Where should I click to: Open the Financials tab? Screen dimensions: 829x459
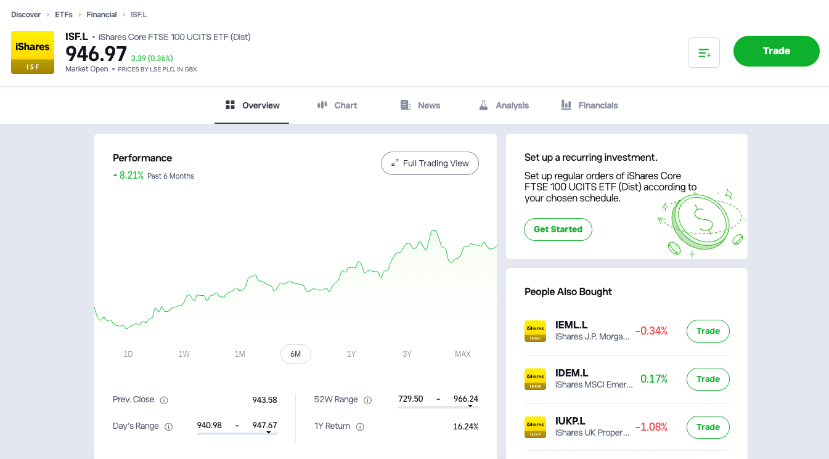point(589,105)
